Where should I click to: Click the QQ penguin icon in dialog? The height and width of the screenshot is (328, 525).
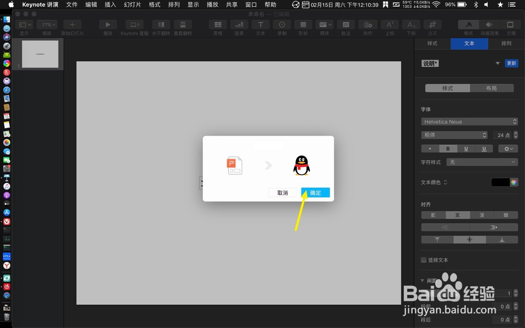point(301,165)
